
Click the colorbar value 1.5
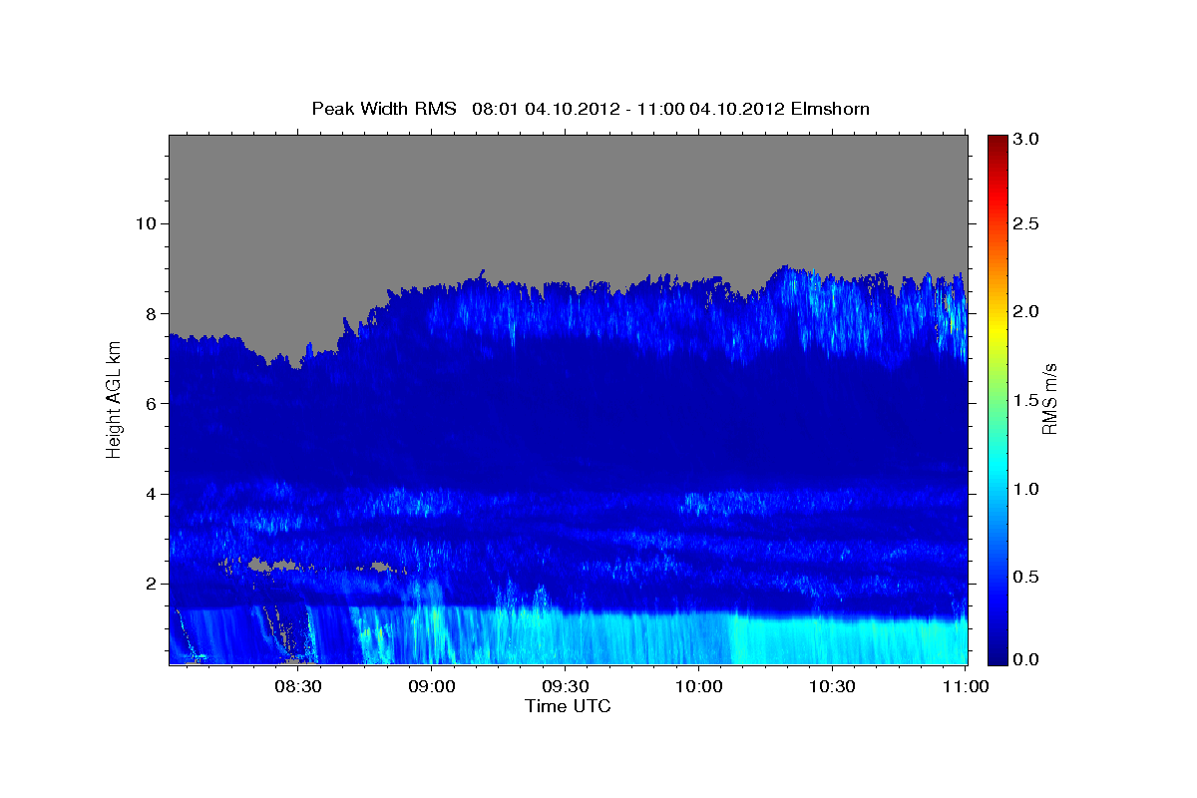pos(1026,400)
